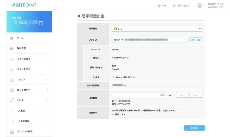
Task: Click the 前回ログイン日時 timestamp text
Action: (216, 5)
